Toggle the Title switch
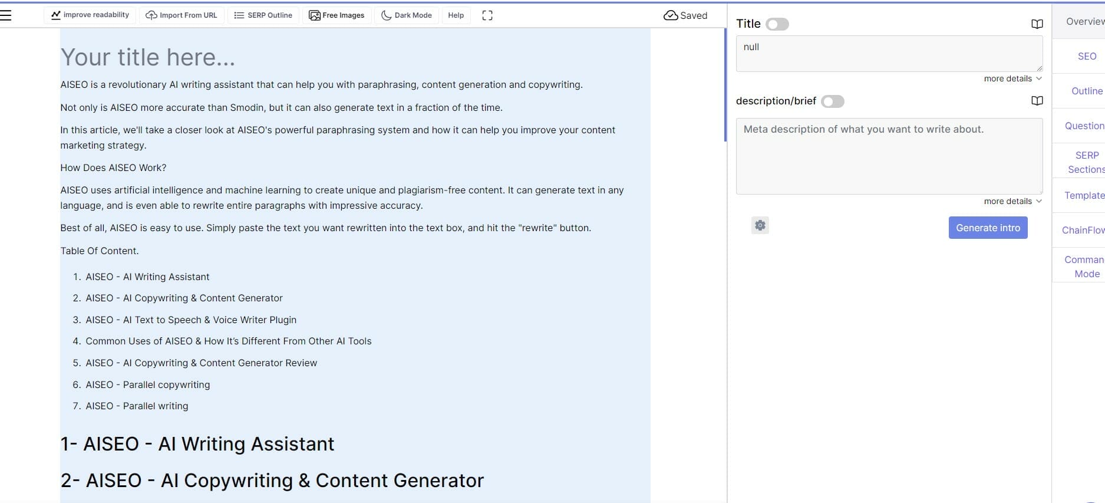1105x503 pixels. (777, 24)
